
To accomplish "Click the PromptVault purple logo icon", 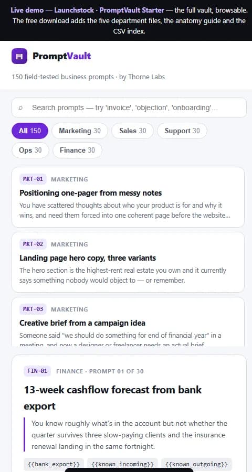I will pyautogui.click(x=19, y=56).
